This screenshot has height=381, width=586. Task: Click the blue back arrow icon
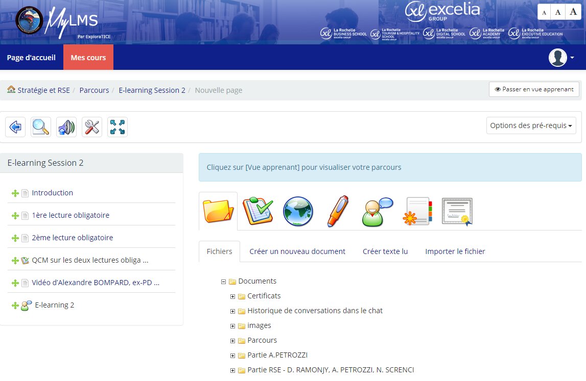pyautogui.click(x=15, y=127)
